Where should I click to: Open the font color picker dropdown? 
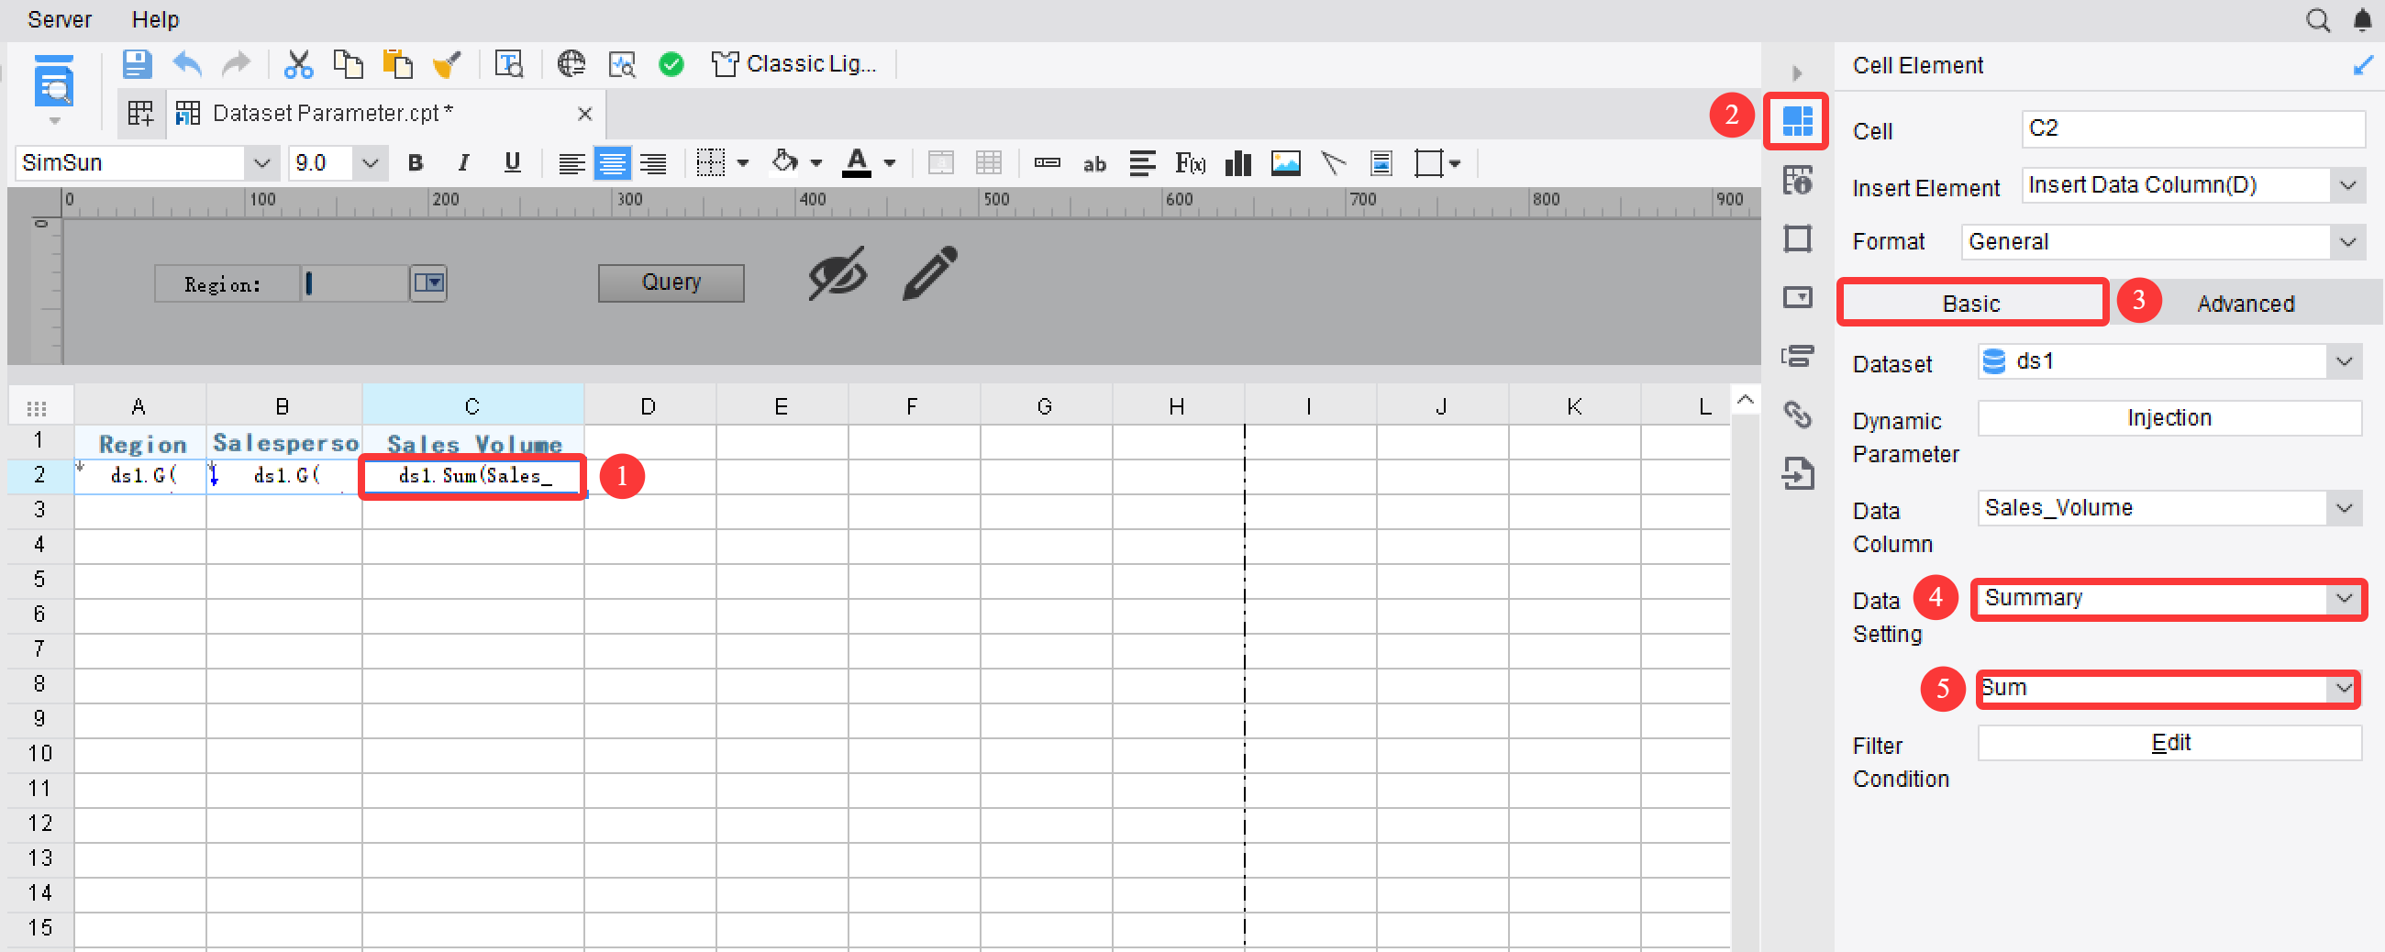[x=889, y=164]
